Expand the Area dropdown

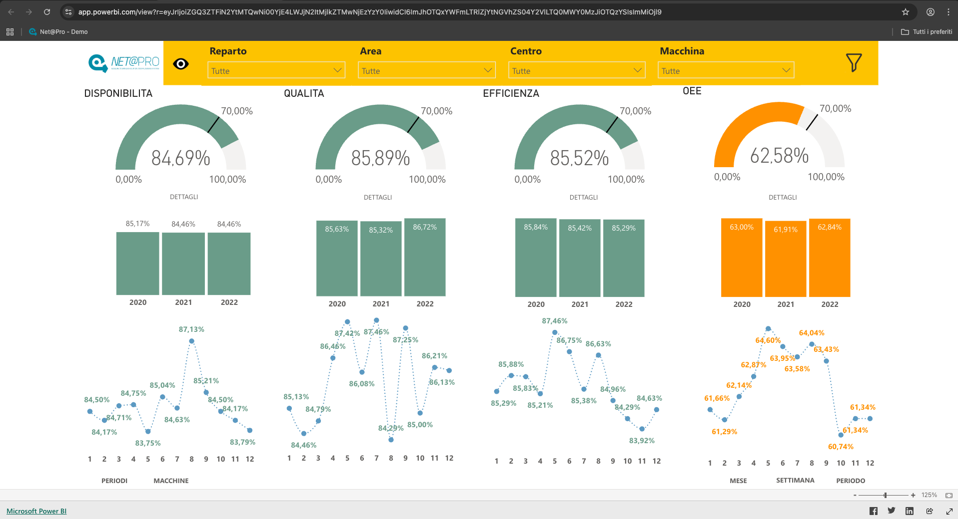tap(426, 70)
